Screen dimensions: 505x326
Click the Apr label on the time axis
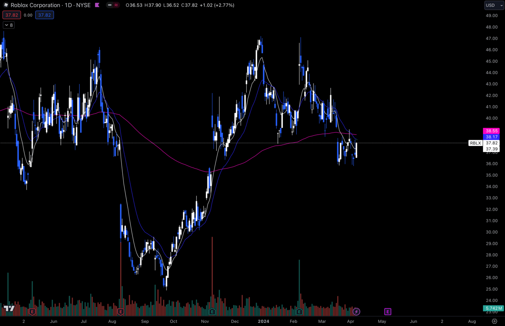click(x=351, y=321)
